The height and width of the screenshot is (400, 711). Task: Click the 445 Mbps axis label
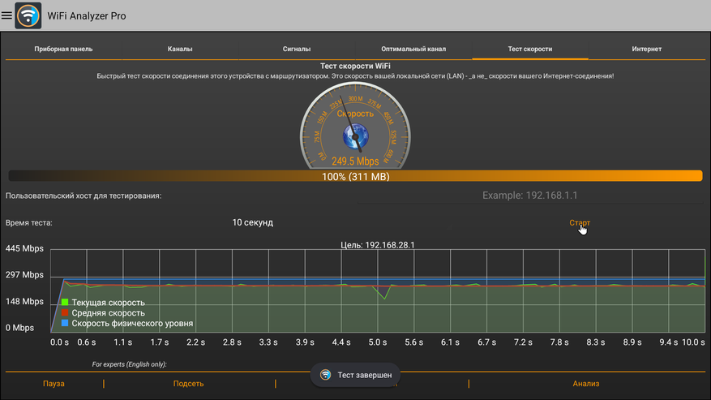pyautogui.click(x=24, y=249)
